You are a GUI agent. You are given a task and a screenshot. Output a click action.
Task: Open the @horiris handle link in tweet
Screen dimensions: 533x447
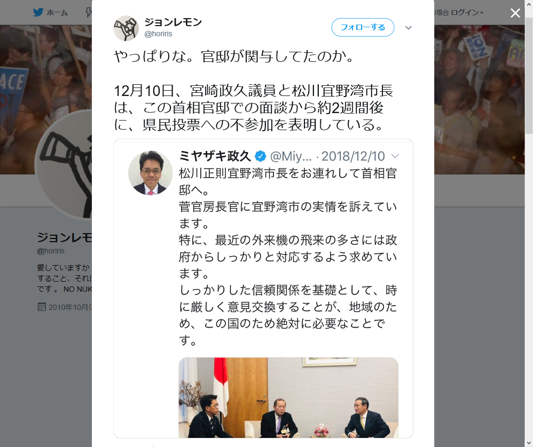[158, 34]
